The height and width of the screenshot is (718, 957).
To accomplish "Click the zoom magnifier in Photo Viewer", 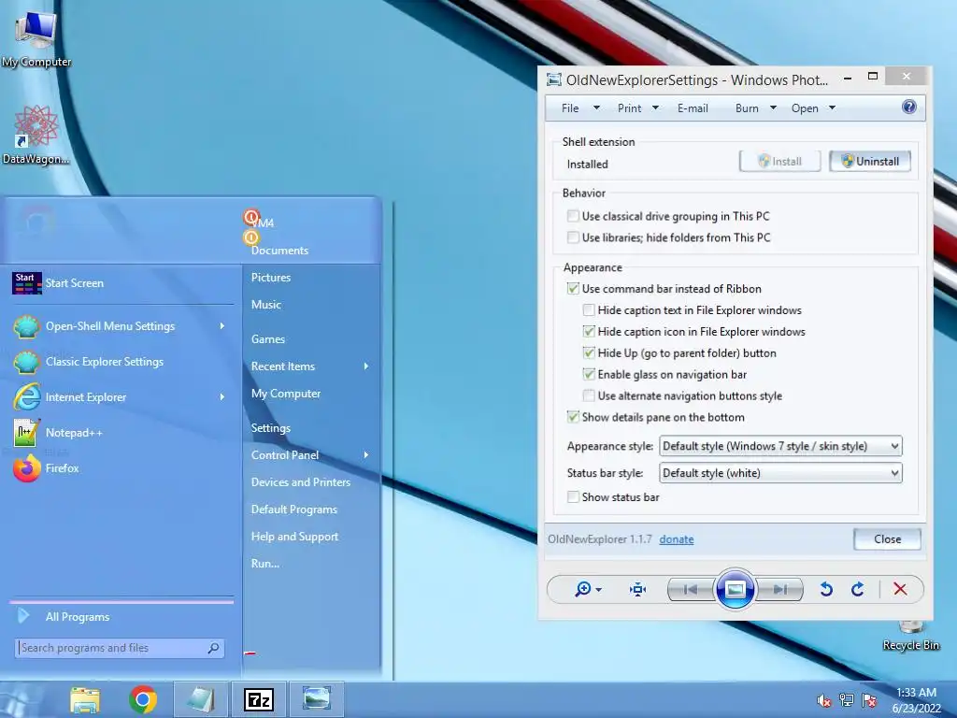I will point(583,589).
